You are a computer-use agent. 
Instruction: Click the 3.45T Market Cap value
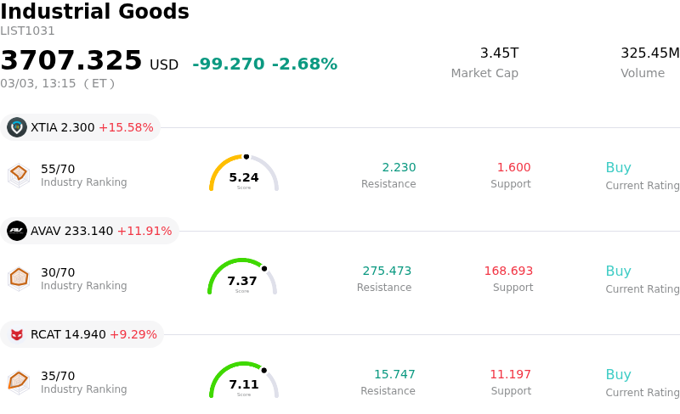click(499, 53)
